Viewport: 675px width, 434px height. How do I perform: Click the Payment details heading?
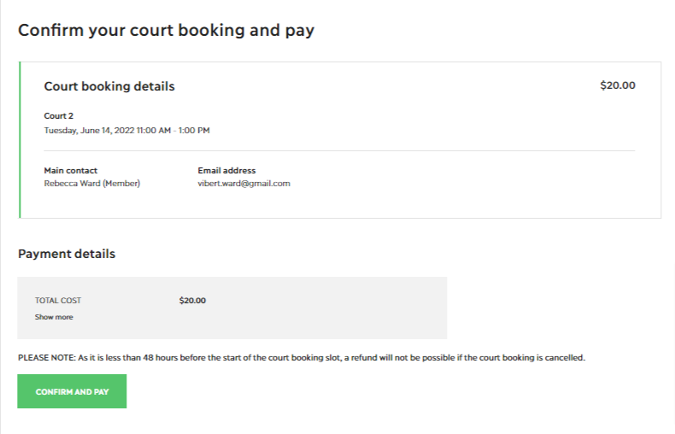(67, 254)
